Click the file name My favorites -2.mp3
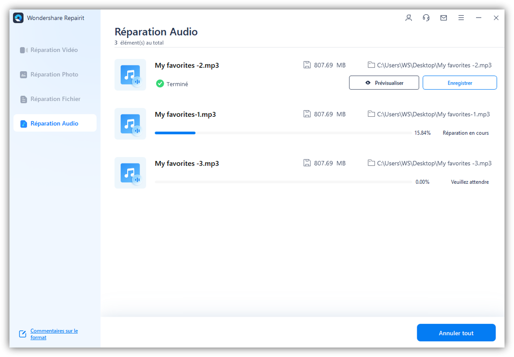This screenshot has width=514, height=357. tap(187, 65)
